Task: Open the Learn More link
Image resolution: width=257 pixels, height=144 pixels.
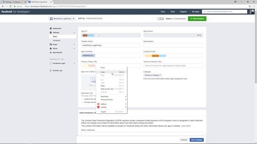Action: point(186,126)
